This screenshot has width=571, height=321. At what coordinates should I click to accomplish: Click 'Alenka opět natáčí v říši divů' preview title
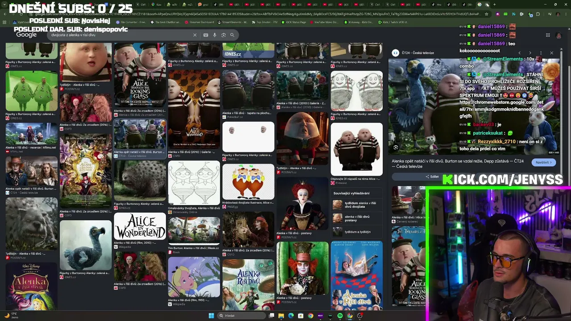pyautogui.click(x=458, y=164)
